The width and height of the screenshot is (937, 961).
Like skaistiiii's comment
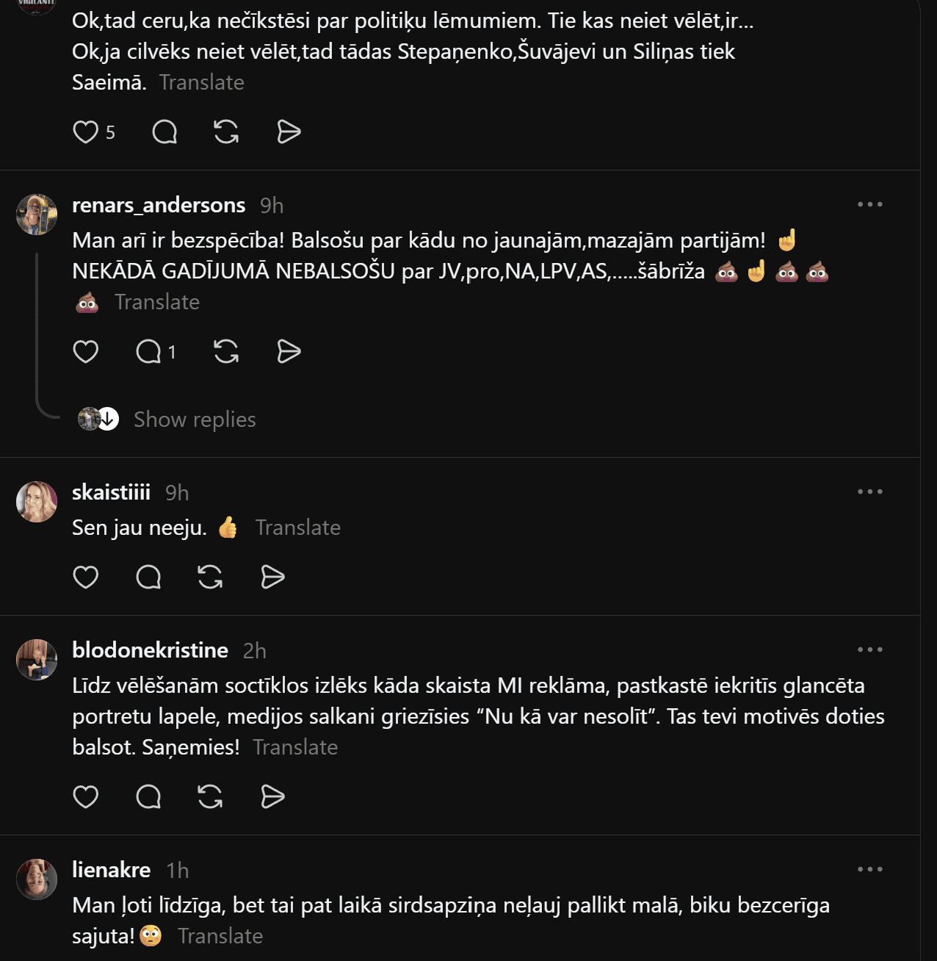(x=86, y=577)
